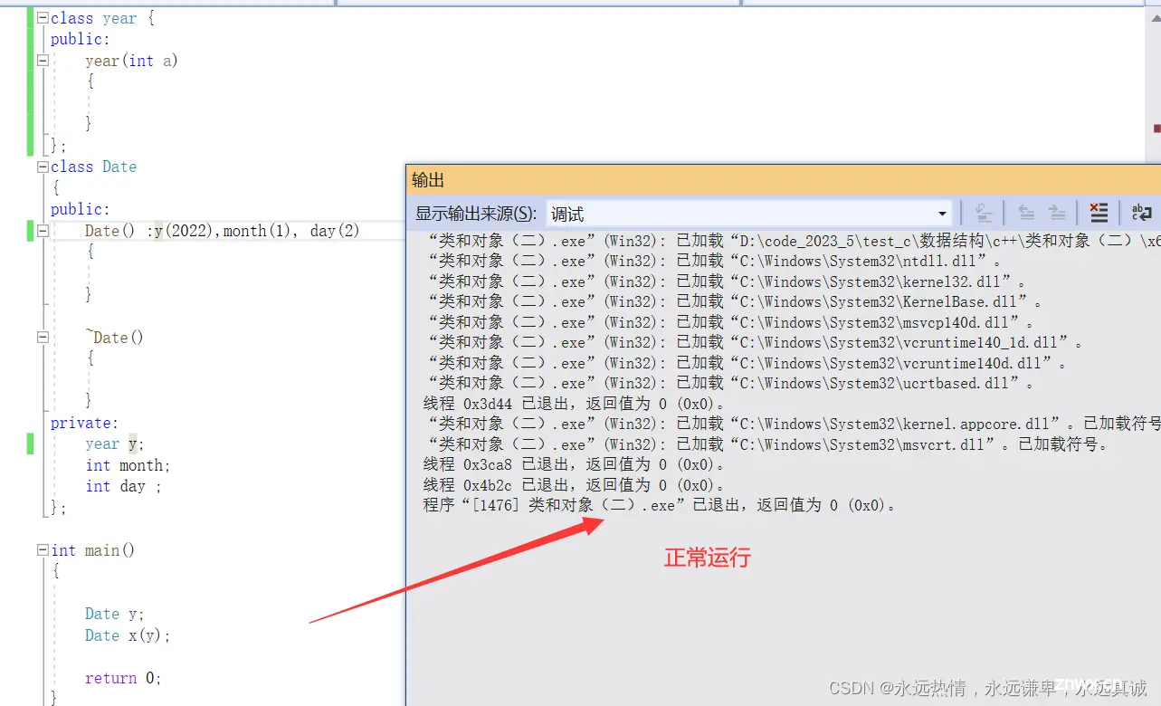This screenshot has height=706, width=1161.
Task: Click the 'Date y;' code line
Action: (x=115, y=614)
